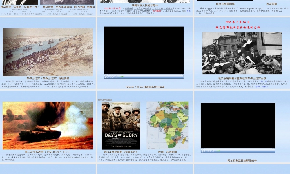Select the black video frame on the Algerian liberation war slide
The image size is (290, 174).
238,126
